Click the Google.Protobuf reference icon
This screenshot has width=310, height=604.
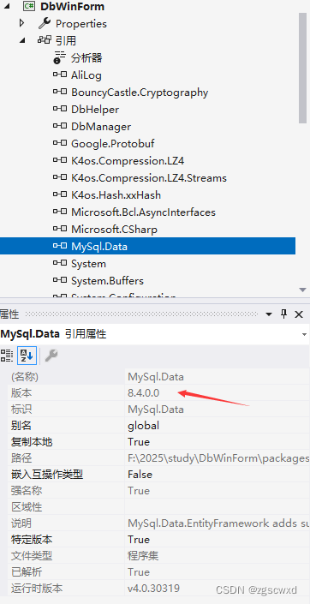coord(60,143)
